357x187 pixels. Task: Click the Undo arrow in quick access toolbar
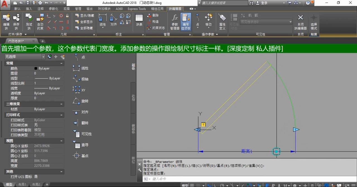(46, 3)
